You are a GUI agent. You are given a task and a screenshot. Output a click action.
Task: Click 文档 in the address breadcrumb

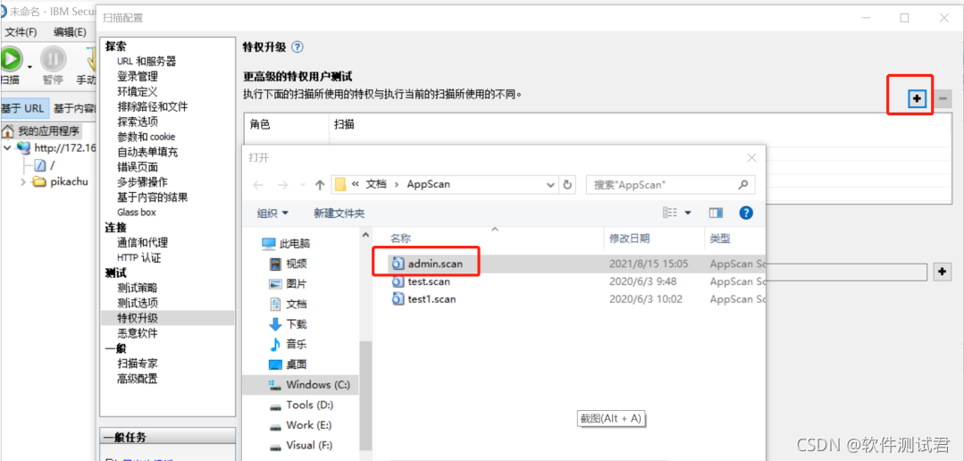coord(376,184)
